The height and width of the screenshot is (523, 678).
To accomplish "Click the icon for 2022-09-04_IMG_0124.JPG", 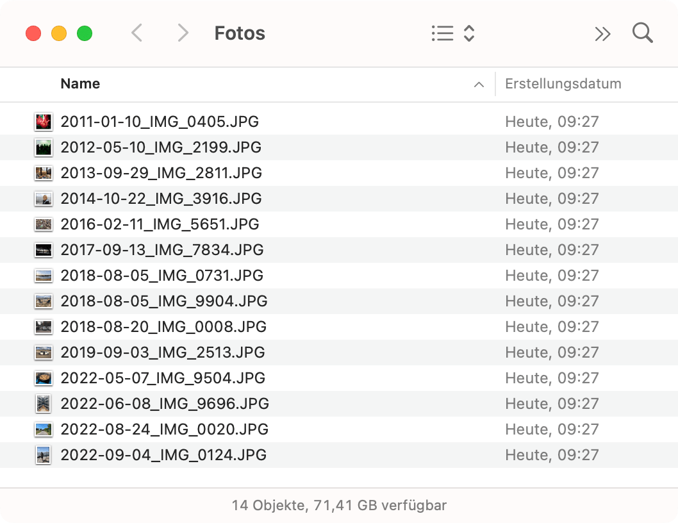I will 43,455.
